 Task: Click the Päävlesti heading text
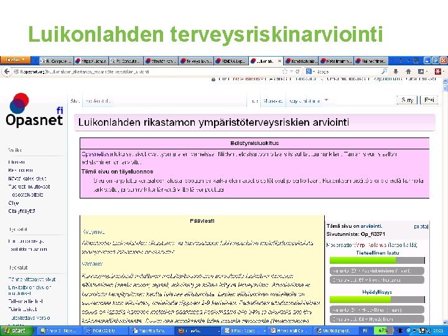202,221
